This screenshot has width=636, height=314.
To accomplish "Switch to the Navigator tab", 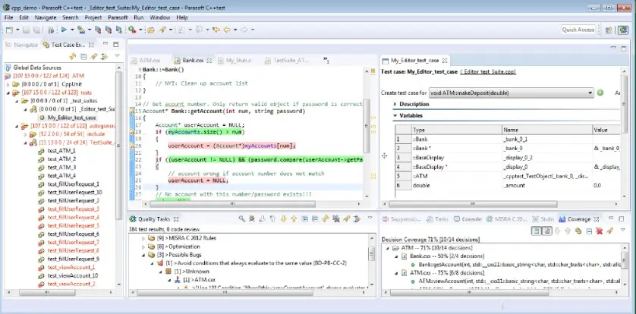I will point(22,45).
